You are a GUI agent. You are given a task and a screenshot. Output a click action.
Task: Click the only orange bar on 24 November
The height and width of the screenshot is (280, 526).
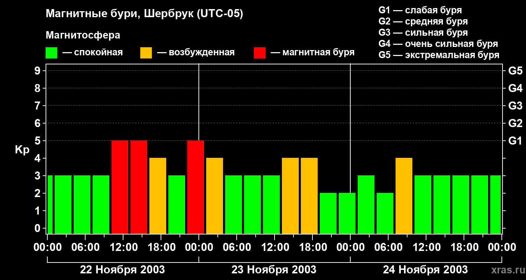(404, 196)
